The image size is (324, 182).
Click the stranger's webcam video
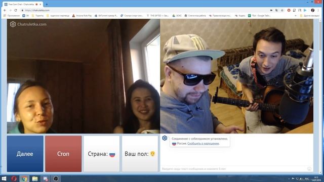pyautogui.click(x=83, y=76)
